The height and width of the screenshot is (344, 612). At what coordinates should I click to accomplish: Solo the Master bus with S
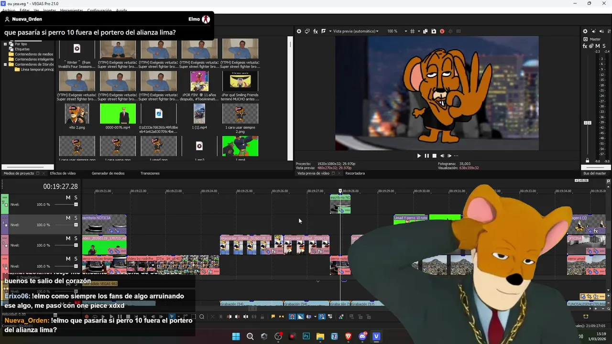pyautogui.click(x=604, y=46)
